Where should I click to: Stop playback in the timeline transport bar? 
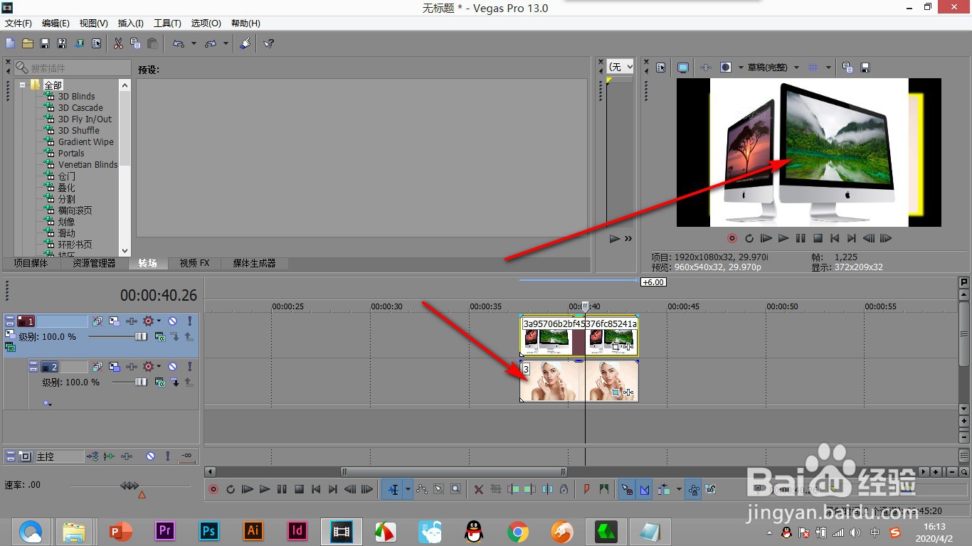point(299,489)
